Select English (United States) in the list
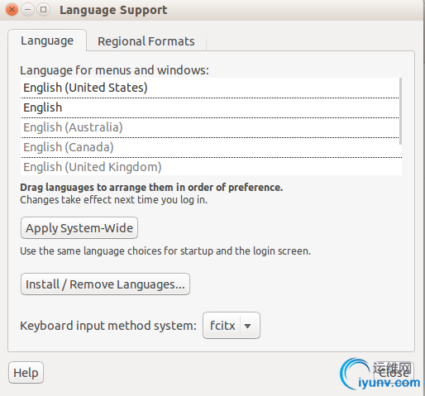 point(209,88)
